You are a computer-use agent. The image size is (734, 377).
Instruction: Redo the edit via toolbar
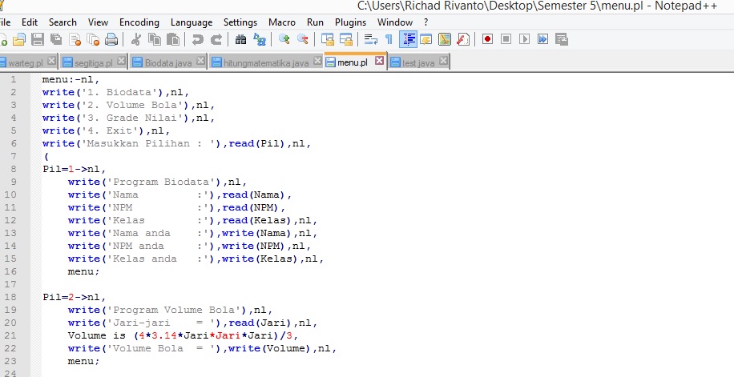click(x=216, y=39)
